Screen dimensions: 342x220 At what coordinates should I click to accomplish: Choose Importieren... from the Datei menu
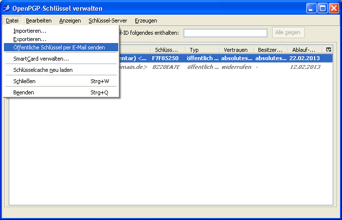tap(61, 31)
